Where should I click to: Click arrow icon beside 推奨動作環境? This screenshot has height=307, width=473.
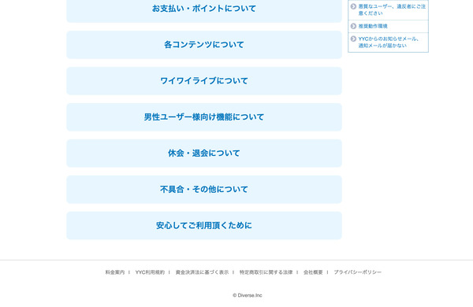click(x=353, y=26)
